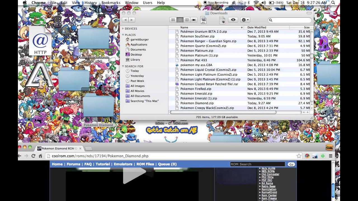
Task: Click the document icon beside the eye button
Action: [x=222, y=20]
